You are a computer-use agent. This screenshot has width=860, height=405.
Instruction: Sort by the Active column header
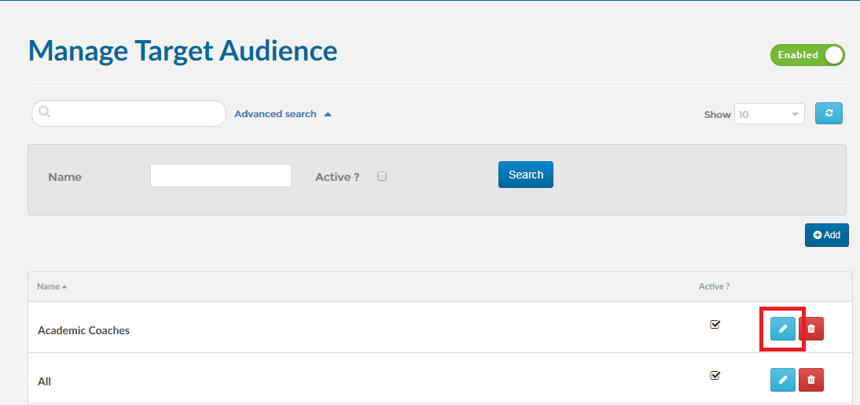click(x=714, y=286)
